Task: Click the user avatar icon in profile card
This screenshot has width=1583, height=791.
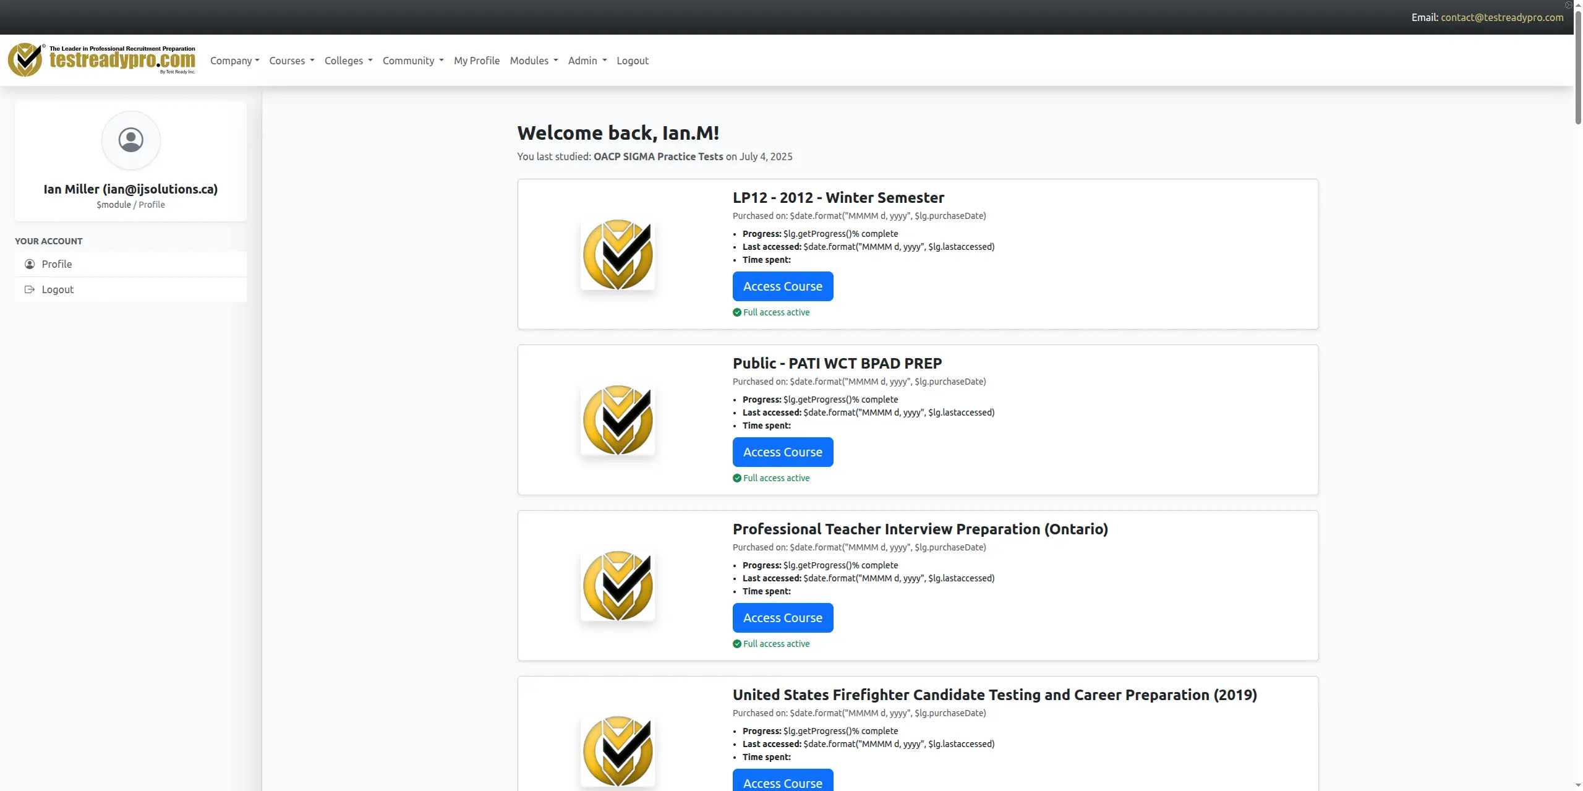Action: tap(131, 140)
